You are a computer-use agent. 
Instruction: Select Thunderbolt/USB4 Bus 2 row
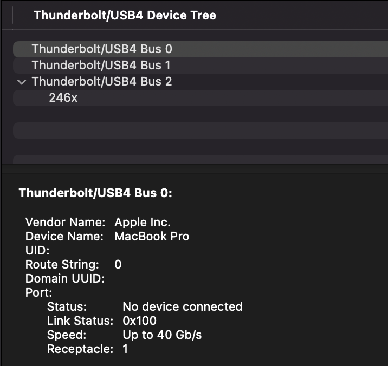(x=201, y=82)
